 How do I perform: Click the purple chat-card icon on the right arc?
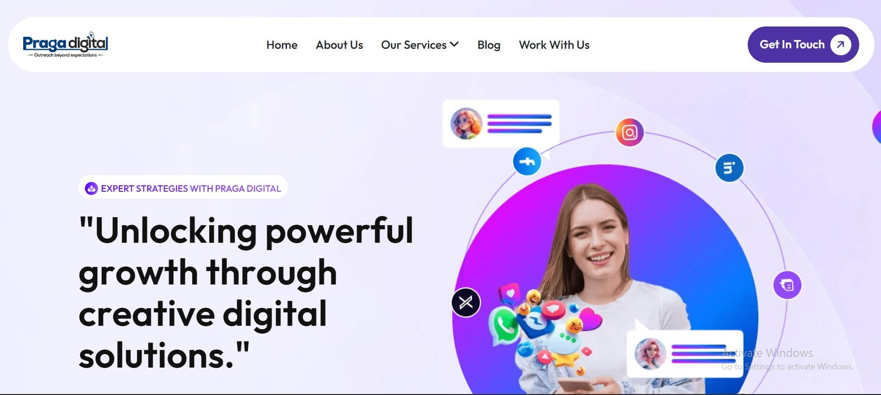[x=787, y=285]
